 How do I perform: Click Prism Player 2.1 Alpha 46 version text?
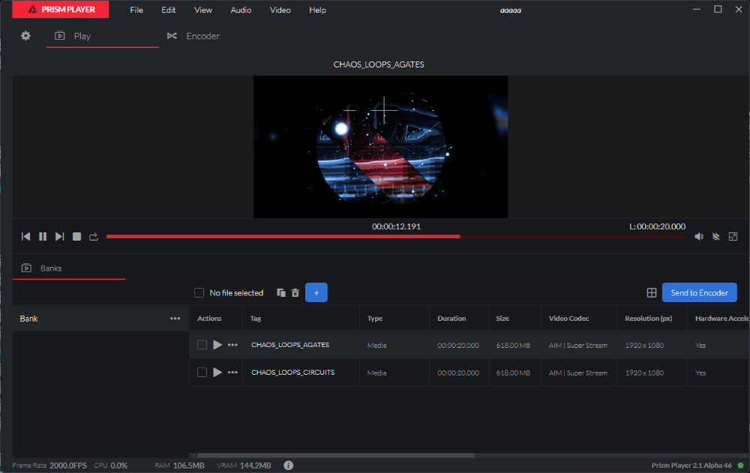click(691, 466)
